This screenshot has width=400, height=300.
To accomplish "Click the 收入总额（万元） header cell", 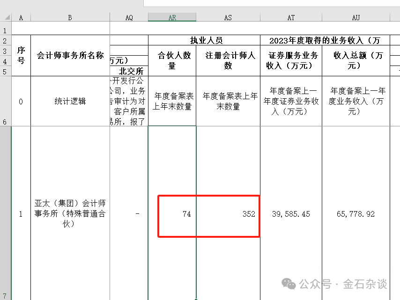I will 356,61.
